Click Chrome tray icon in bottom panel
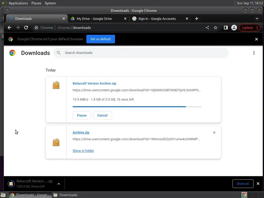 tap(244, 195)
